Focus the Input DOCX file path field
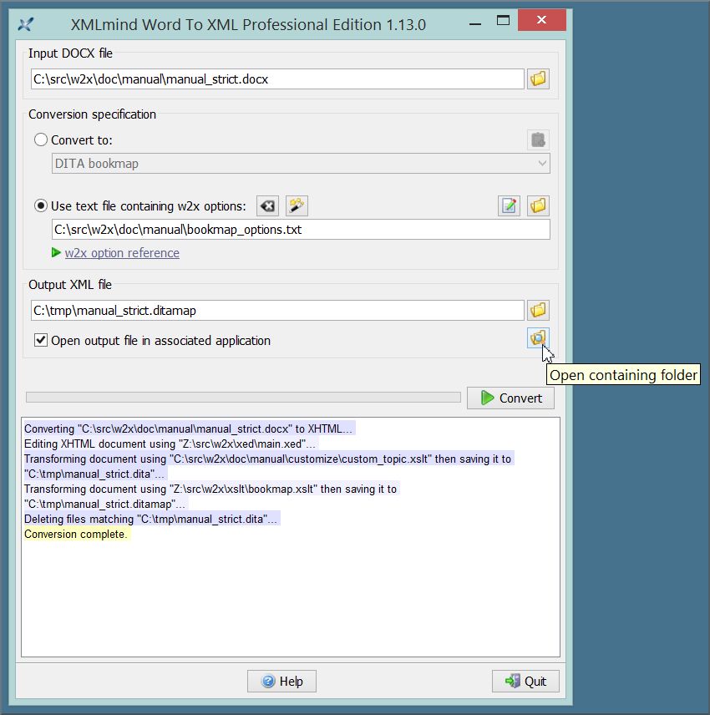The image size is (710, 715). click(277, 79)
